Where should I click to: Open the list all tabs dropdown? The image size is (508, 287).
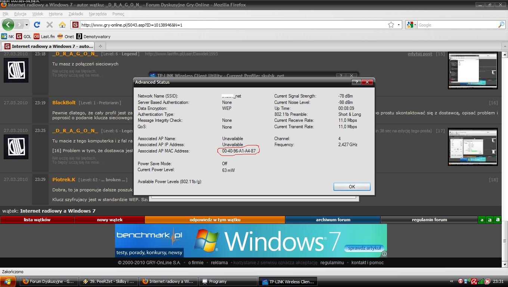tap(505, 46)
